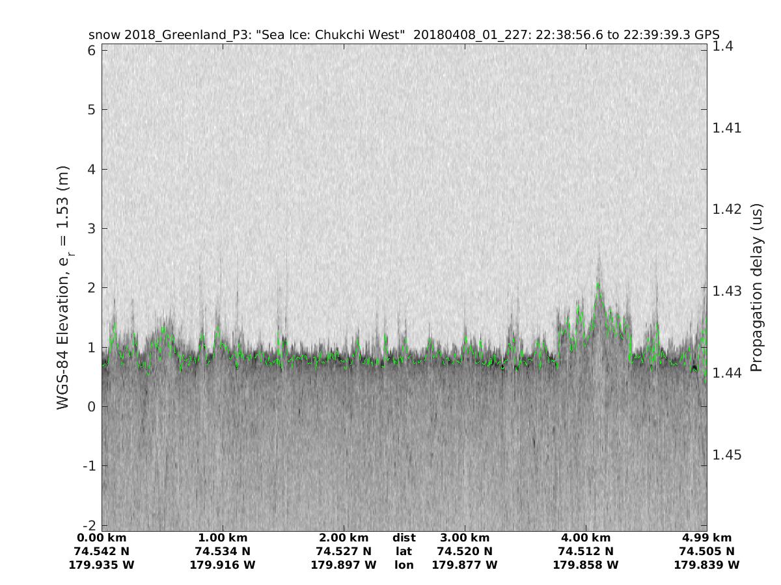Click the "dist" row label below axis

click(x=404, y=538)
